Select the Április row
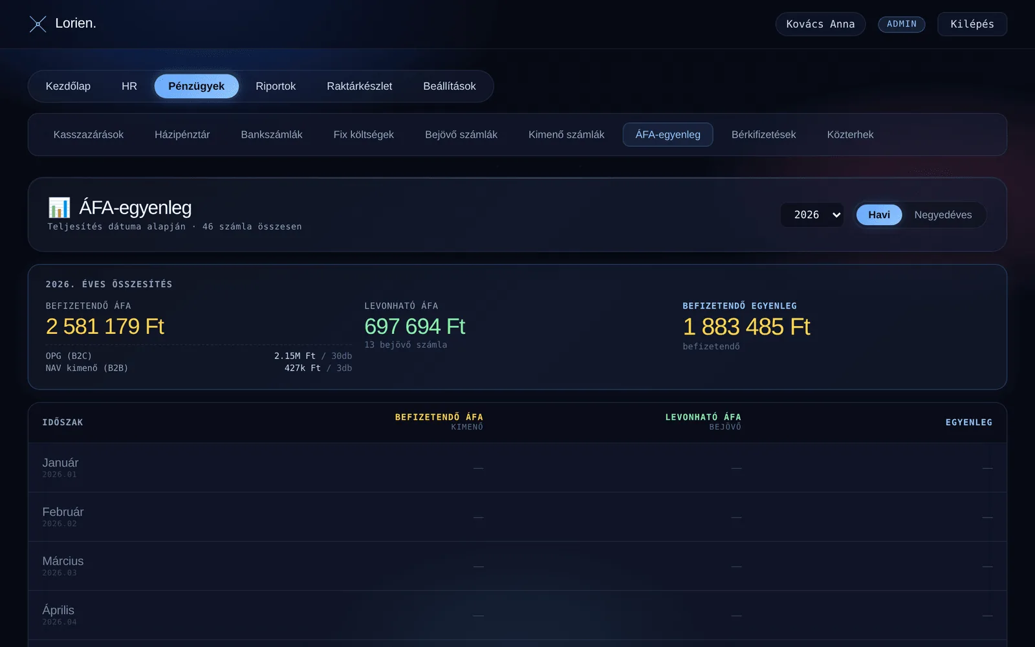 click(x=517, y=615)
